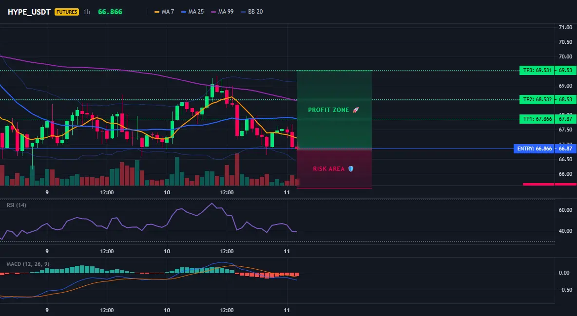The image size is (577, 316).
Task: Click the MACD (12, 26, 9) indicator title
Action: [x=28, y=264]
